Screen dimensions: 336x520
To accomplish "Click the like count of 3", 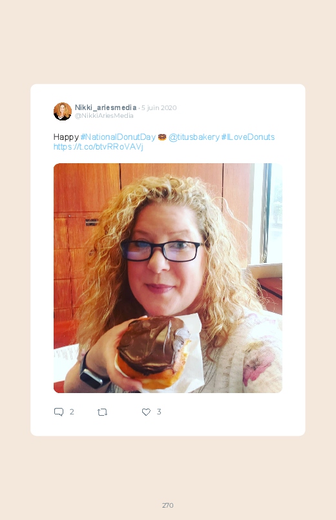I will [x=159, y=412].
